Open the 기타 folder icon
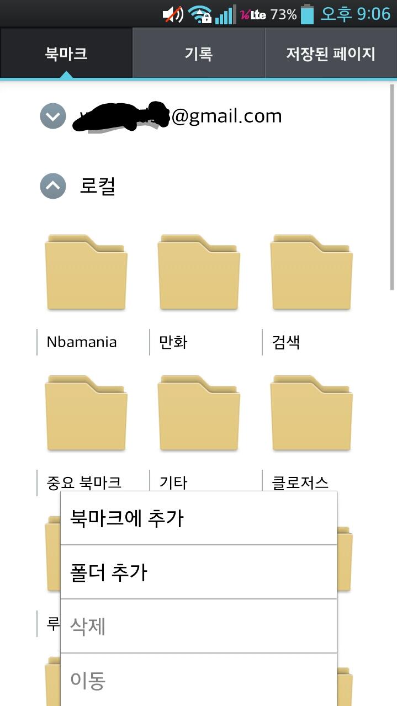 click(199, 414)
